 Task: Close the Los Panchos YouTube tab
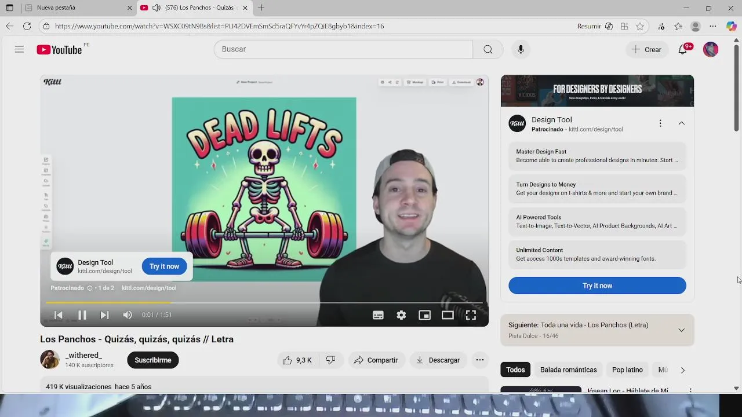point(245,8)
